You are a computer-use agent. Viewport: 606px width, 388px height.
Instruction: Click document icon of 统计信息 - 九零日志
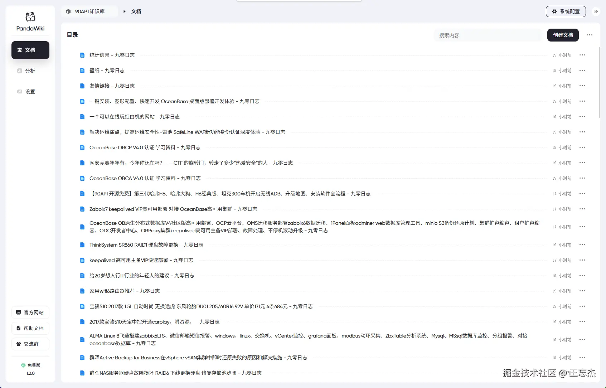coord(82,55)
